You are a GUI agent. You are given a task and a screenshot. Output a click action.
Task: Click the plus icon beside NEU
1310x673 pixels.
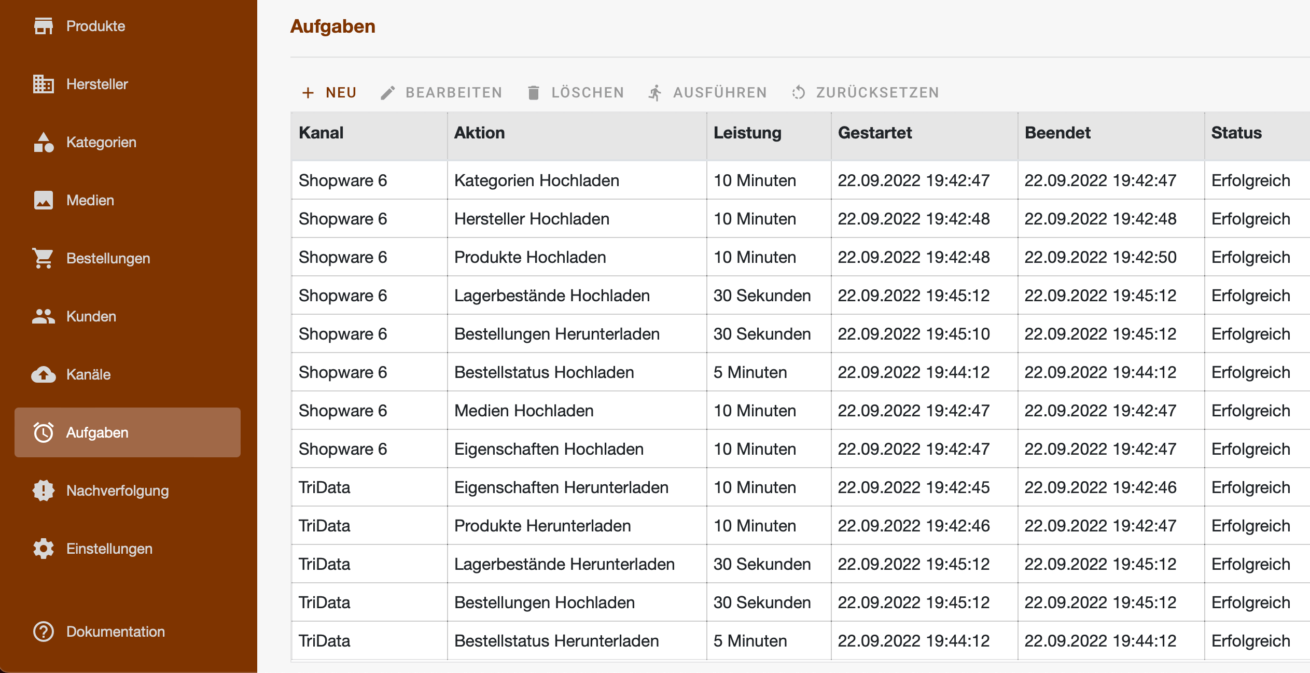[308, 93]
